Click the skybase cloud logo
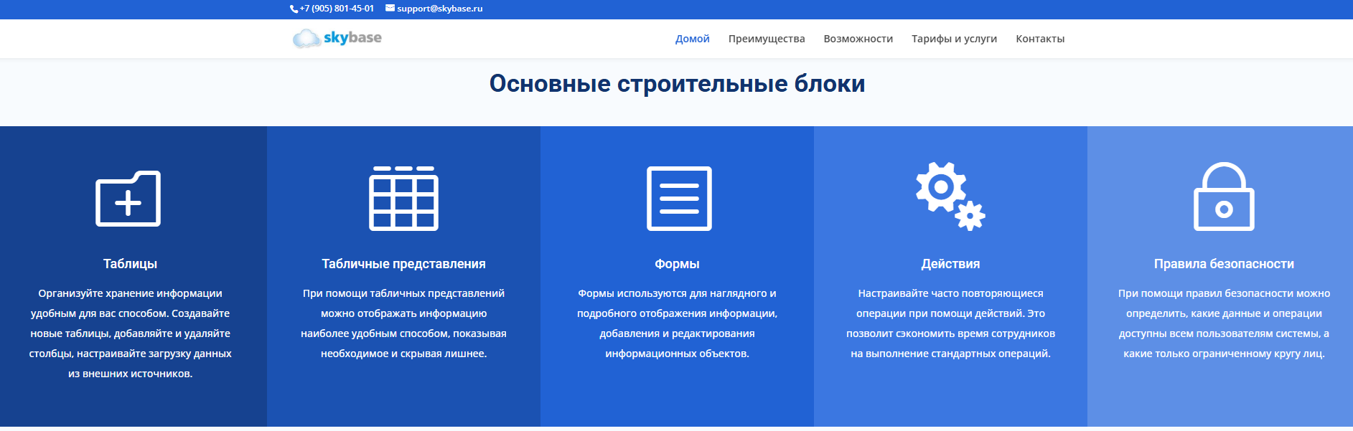The width and height of the screenshot is (1353, 431). [337, 38]
